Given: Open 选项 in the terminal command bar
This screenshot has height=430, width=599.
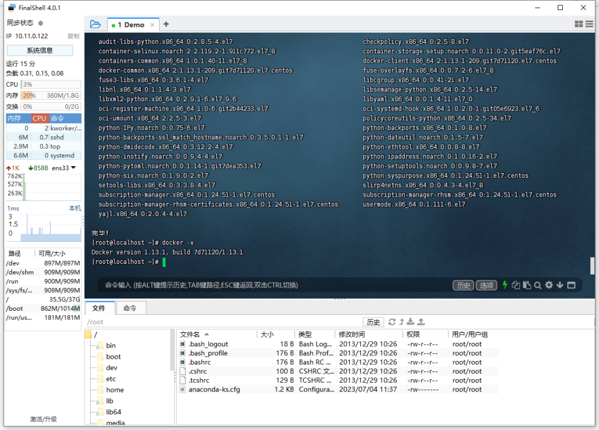Looking at the screenshot, I should [x=486, y=285].
